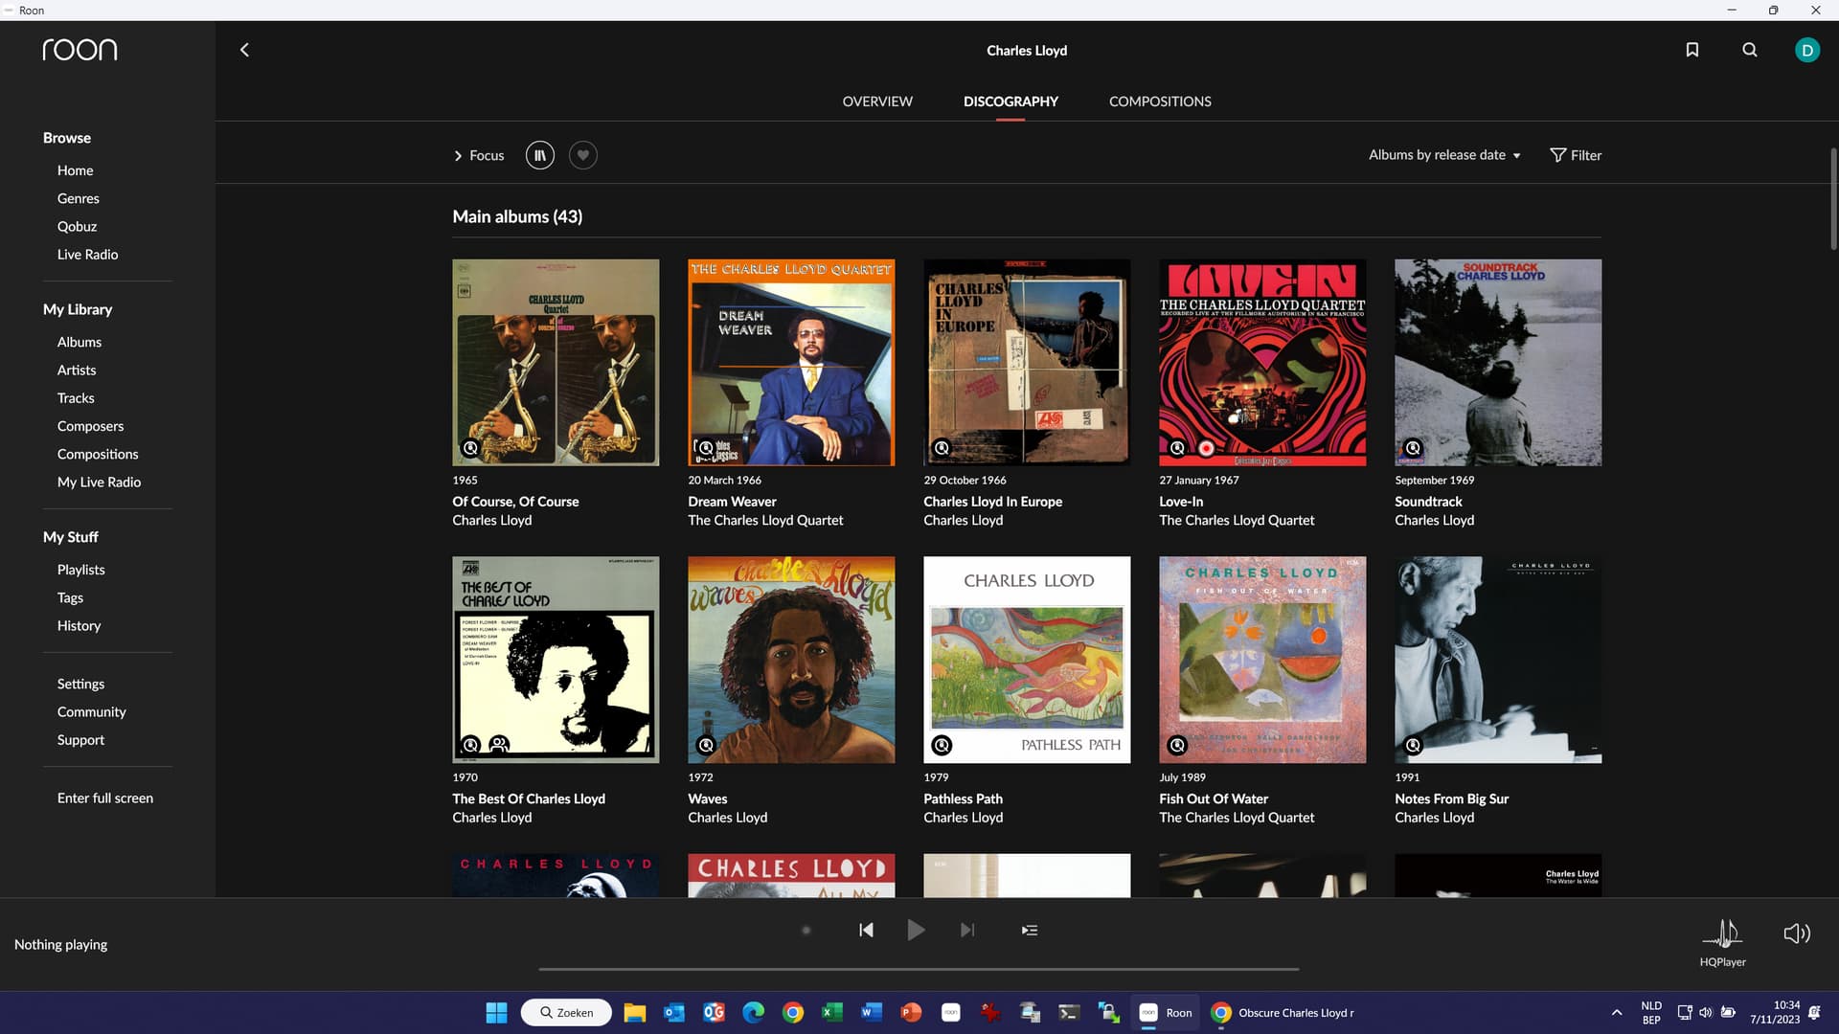Image resolution: width=1839 pixels, height=1034 pixels.
Task: Open Support link in sidebar
Action: click(80, 740)
